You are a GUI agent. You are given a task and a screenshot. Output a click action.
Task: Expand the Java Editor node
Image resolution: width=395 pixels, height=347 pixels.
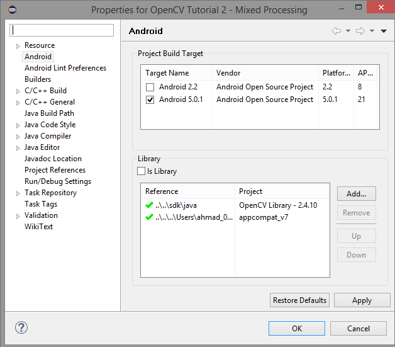[x=18, y=148]
